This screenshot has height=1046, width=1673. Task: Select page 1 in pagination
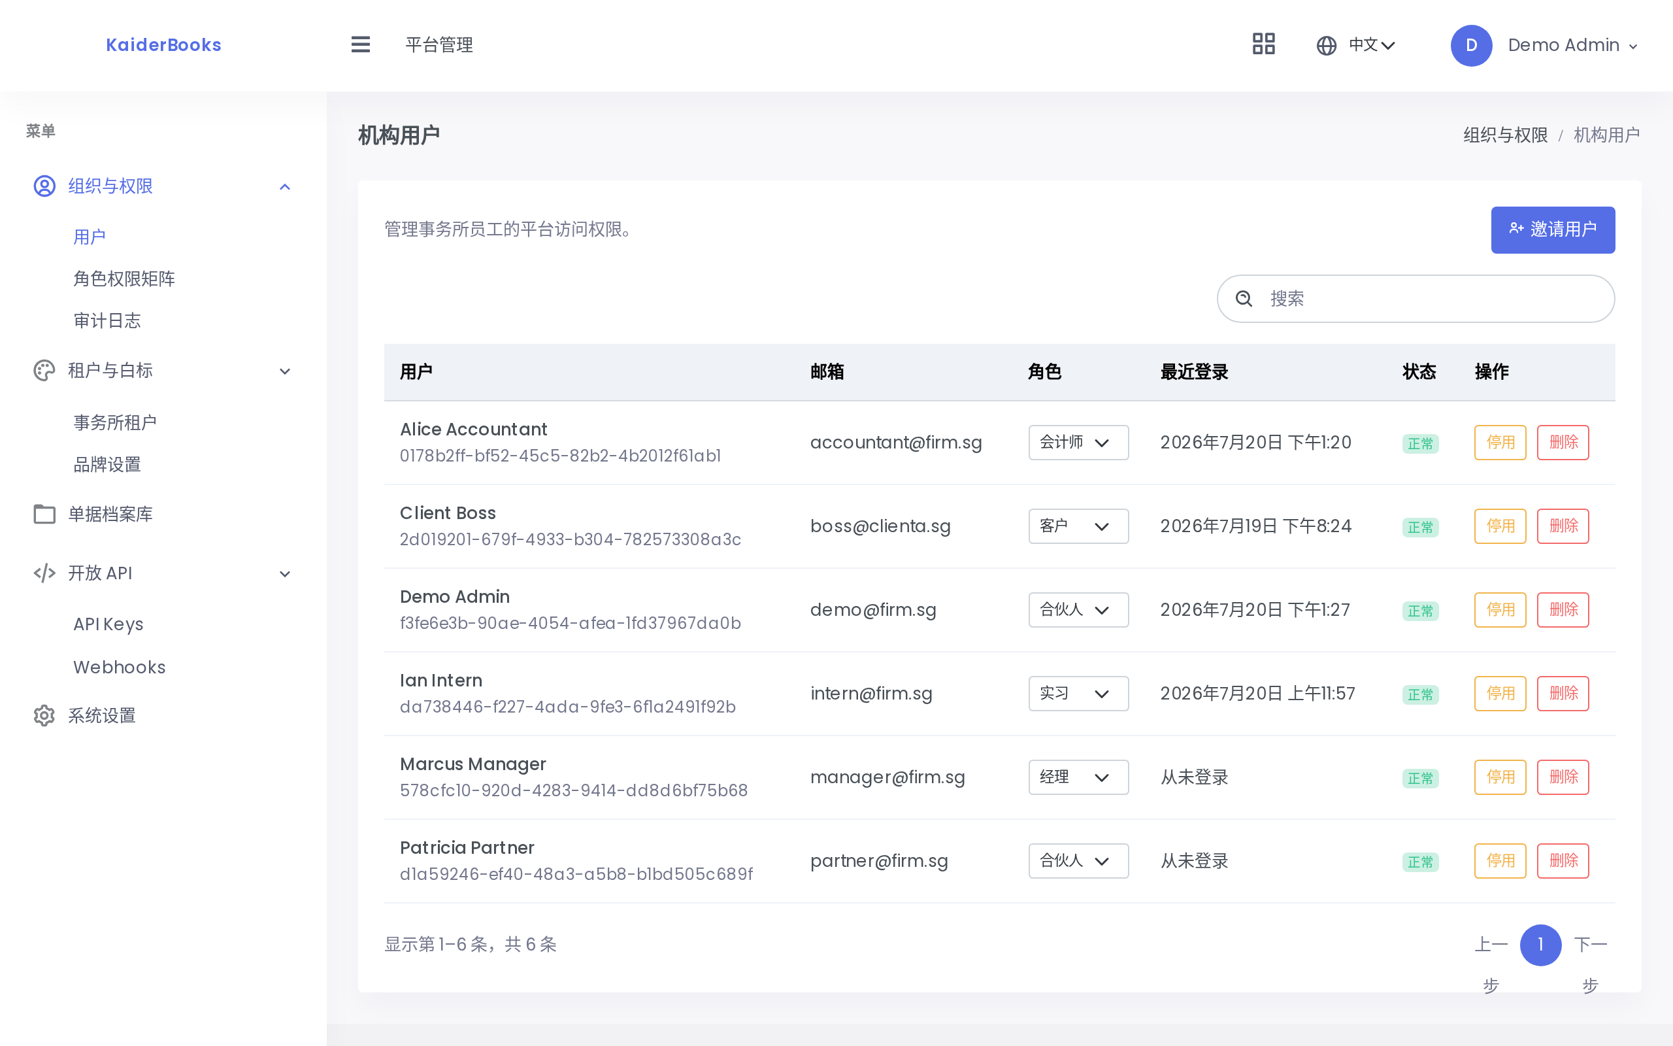point(1540,945)
